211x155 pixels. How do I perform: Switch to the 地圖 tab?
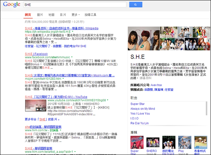pos(52,15)
